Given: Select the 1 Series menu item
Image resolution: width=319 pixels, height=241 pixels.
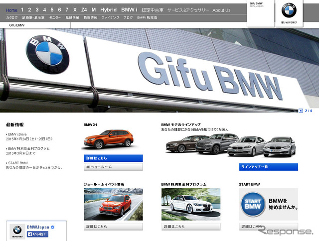Looking at the screenshot, I should point(22,10).
